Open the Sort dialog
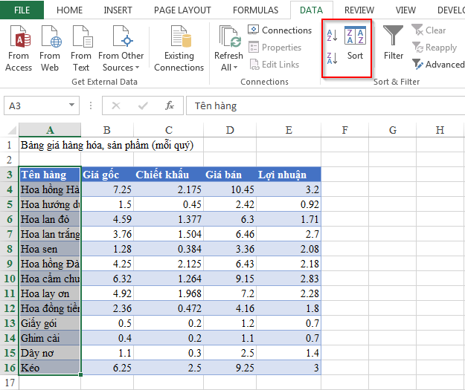The image size is (465, 390). tap(355, 43)
